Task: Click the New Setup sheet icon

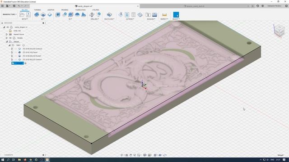Action: coord(28,14)
